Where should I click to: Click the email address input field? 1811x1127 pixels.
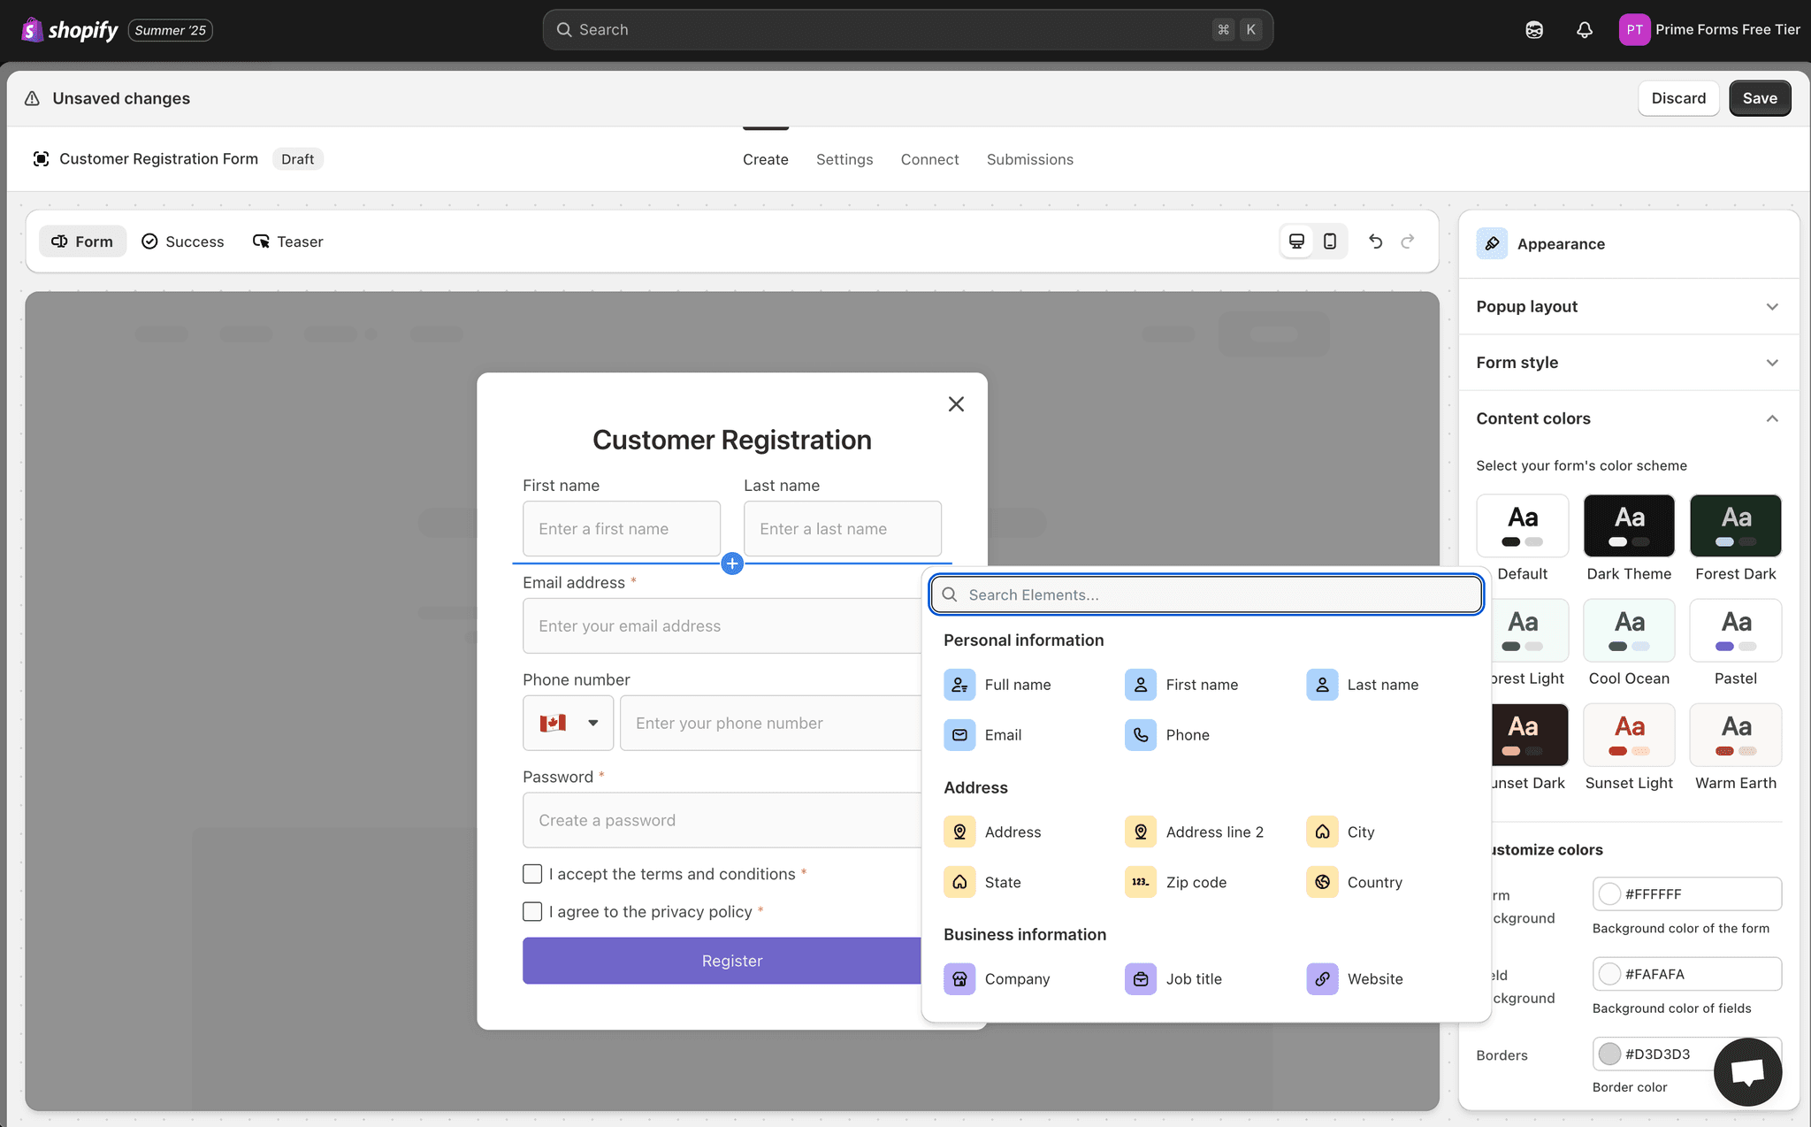722,626
